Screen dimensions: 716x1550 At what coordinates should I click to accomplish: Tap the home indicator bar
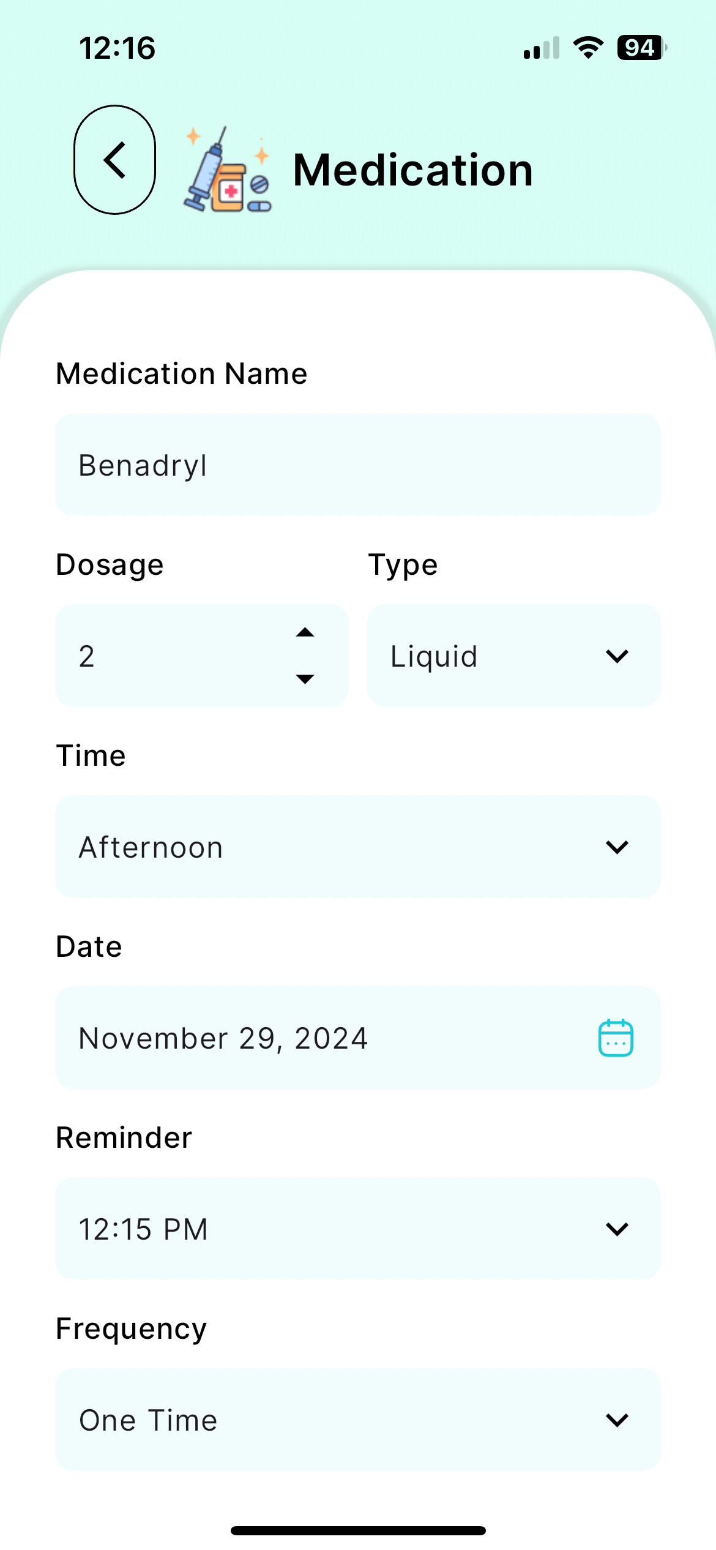point(358,1530)
